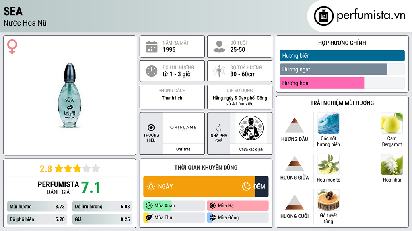Open the Hoa mộc tê note image
Screen dimensions: 412x231
328,164
